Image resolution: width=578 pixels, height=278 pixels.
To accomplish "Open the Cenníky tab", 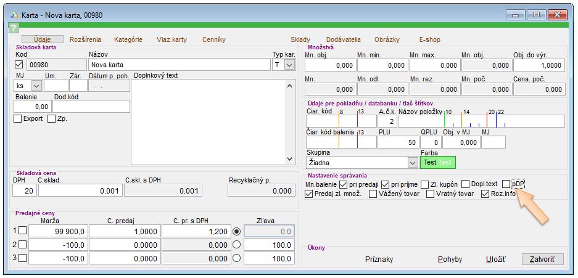I will (213, 39).
